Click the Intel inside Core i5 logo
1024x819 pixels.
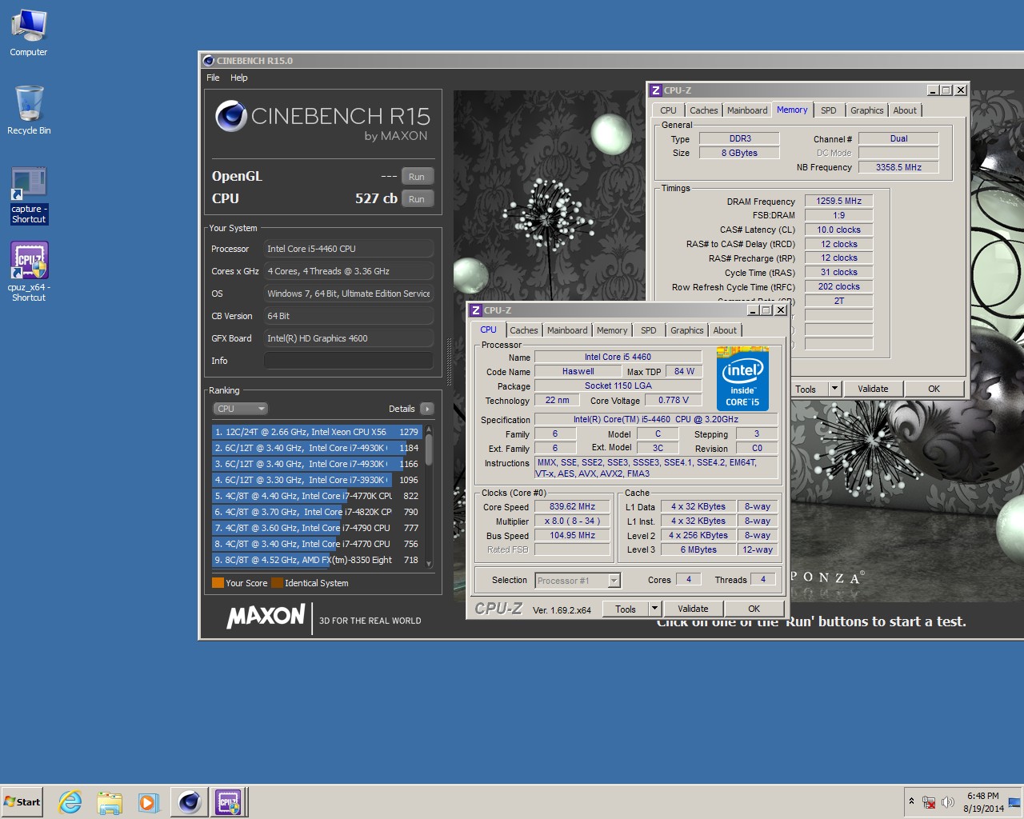click(742, 378)
